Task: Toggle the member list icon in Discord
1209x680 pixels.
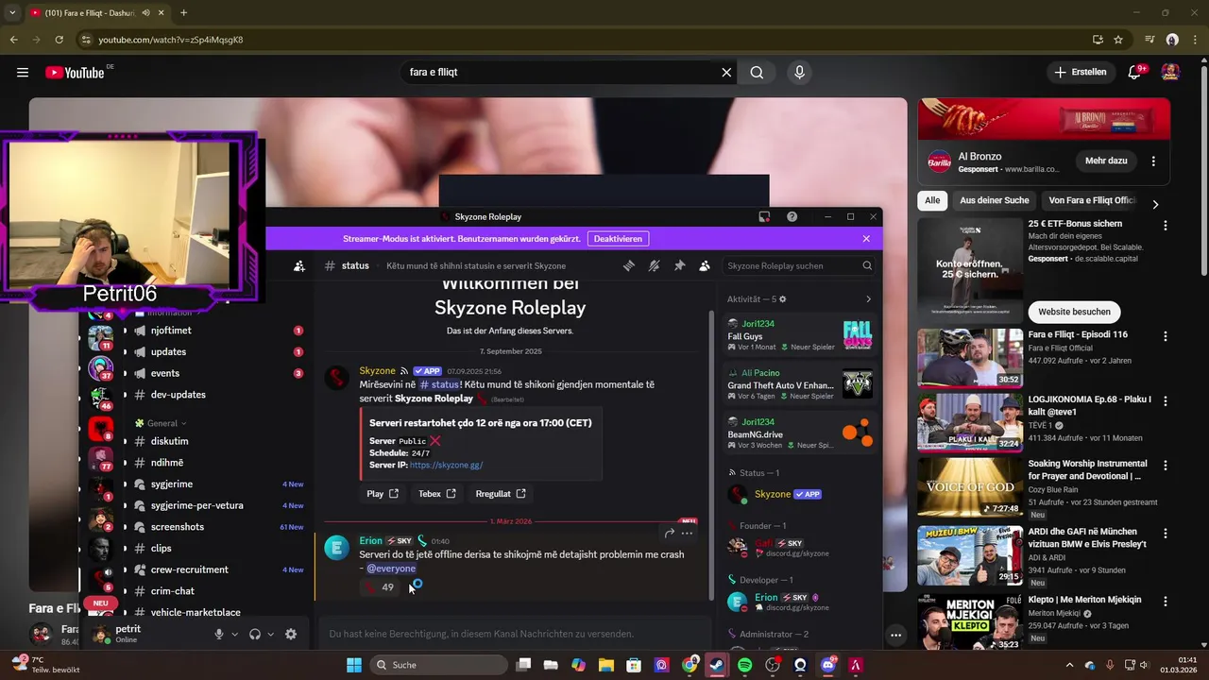Action: coord(704,266)
